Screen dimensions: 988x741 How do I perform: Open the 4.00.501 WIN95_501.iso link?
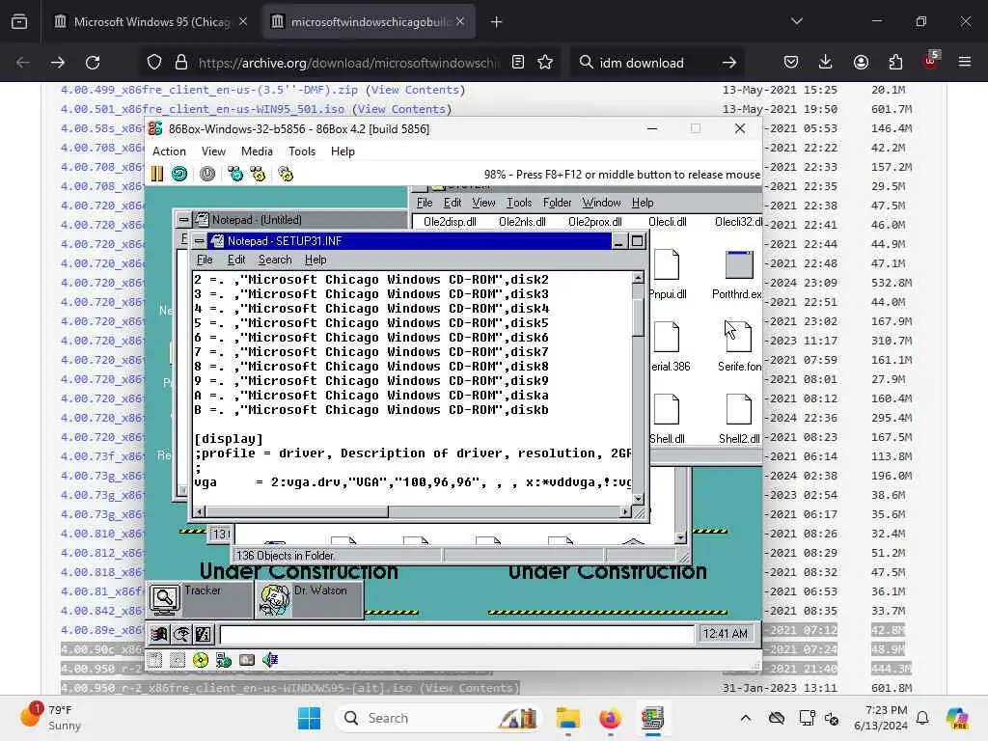(x=203, y=109)
